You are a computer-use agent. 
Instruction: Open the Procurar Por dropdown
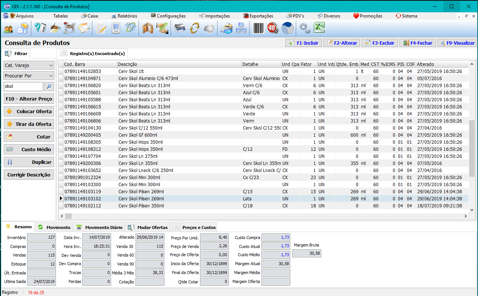(x=29, y=76)
